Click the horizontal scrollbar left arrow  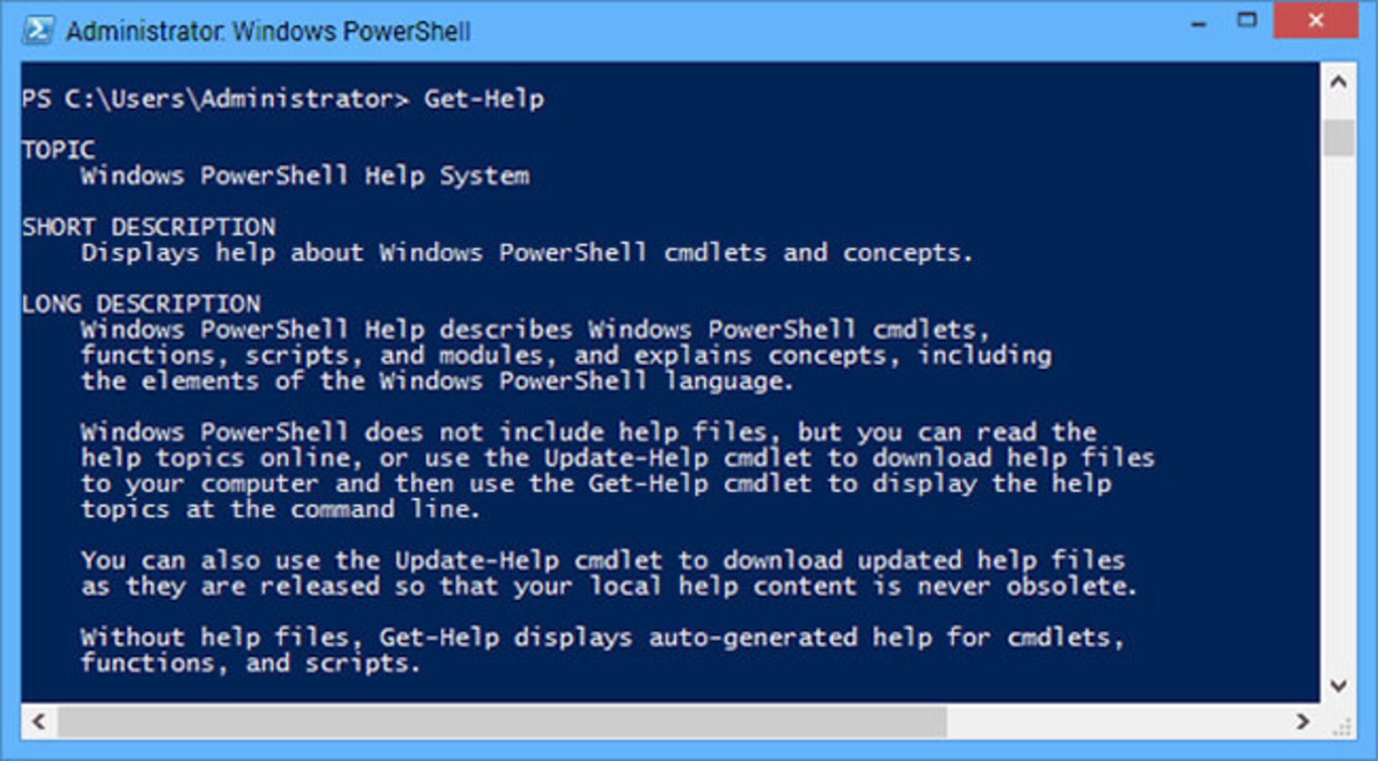39,721
